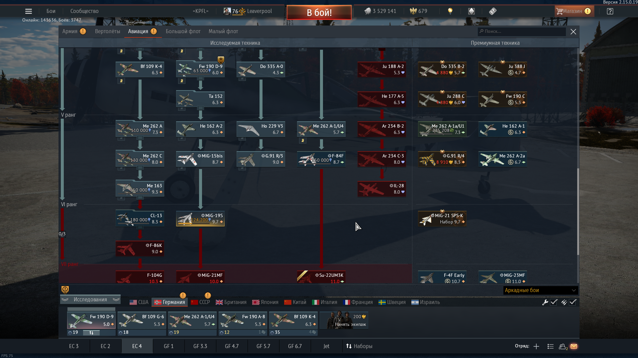Click the search magnifier icon
Screen dimensions: 638x358
tap(481, 31)
